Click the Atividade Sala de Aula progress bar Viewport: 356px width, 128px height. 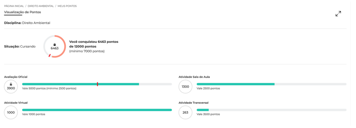272,84
